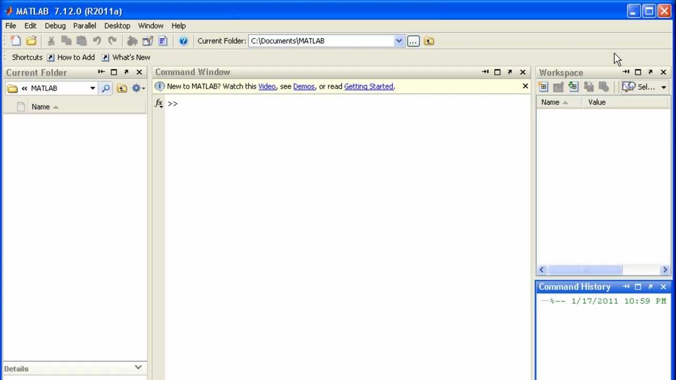
Task: Open the gear actions menu in Current Folder
Action: click(138, 88)
